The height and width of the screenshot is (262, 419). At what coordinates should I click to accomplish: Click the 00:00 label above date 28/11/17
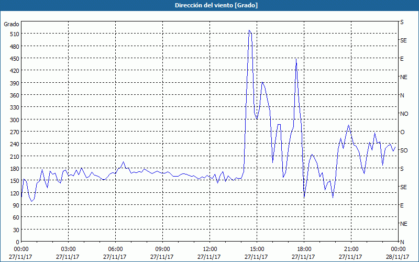click(398, 249)
